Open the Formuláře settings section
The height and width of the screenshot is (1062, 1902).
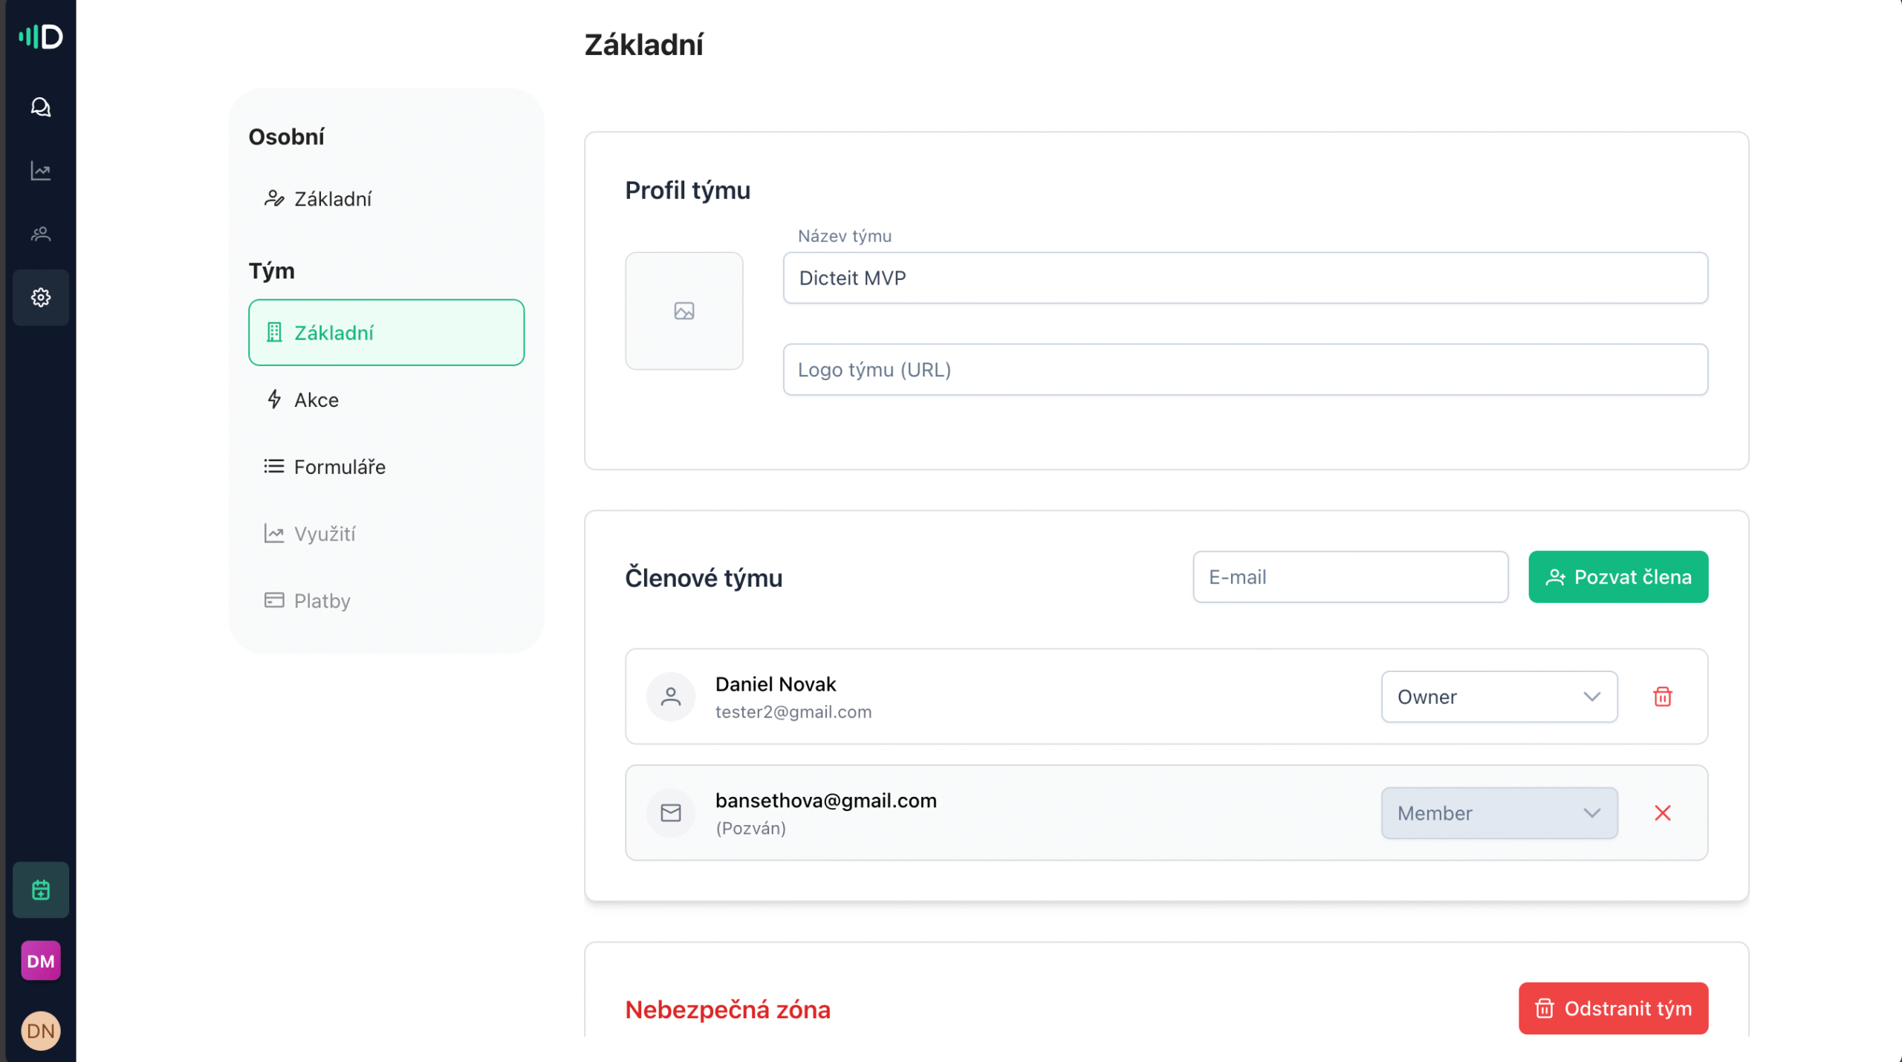tap(339, 466)
